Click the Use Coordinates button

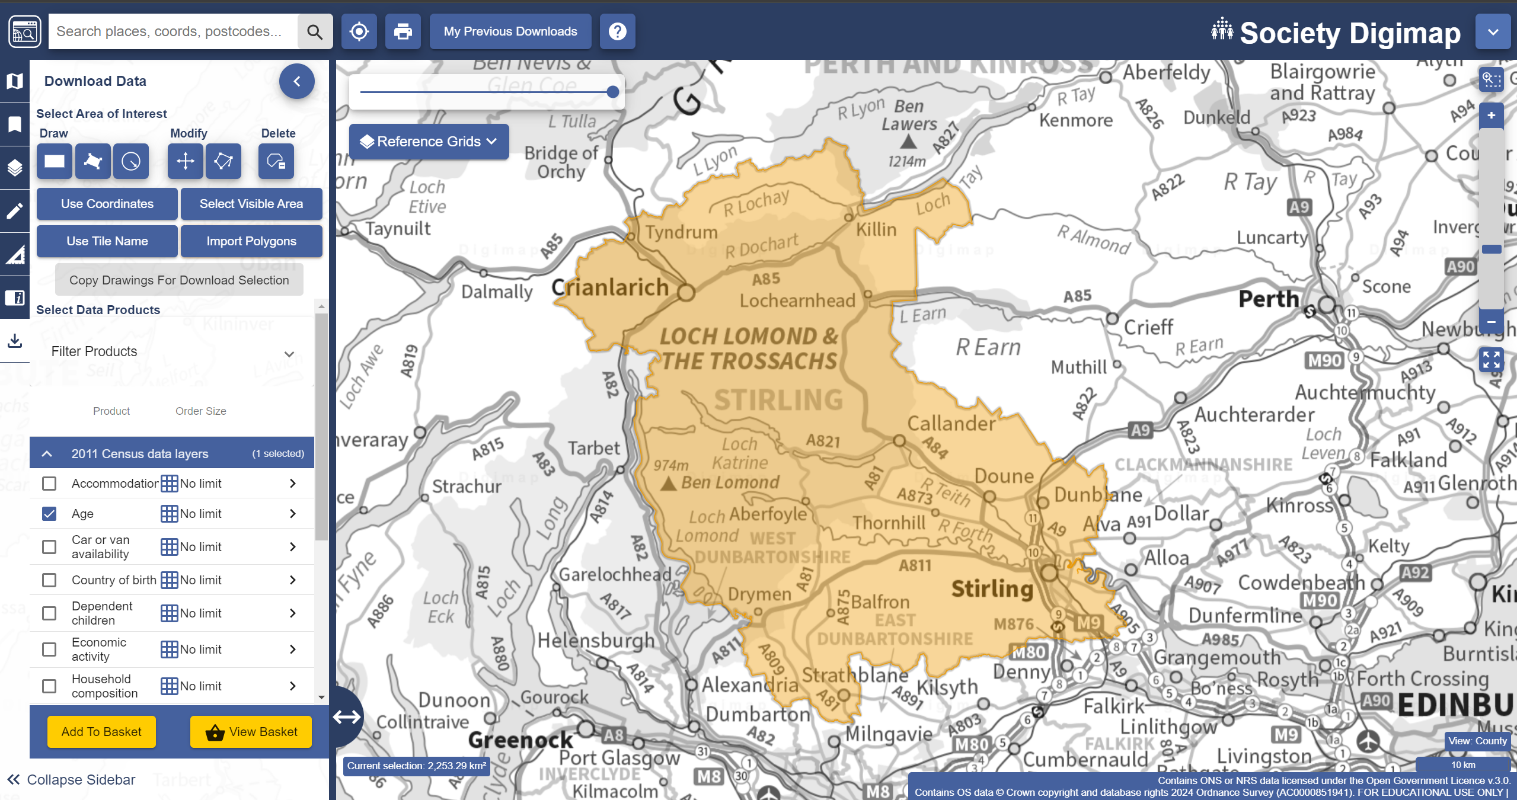107,204
